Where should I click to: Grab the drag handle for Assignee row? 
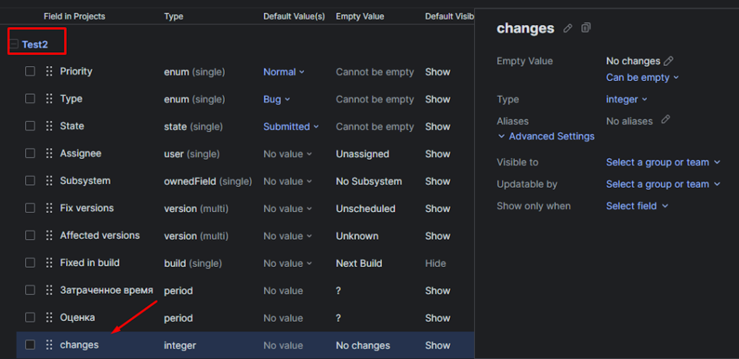point(49,154)
